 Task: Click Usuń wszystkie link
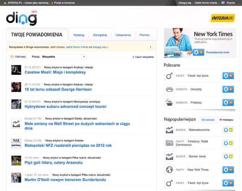click(x=144, y=57)
